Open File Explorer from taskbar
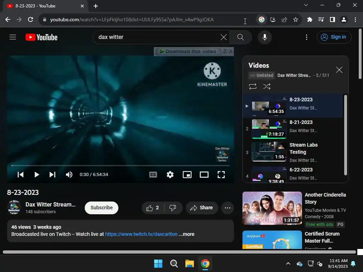 pos(190,263)
